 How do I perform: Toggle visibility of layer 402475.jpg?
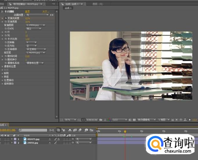tap(1, 139)
